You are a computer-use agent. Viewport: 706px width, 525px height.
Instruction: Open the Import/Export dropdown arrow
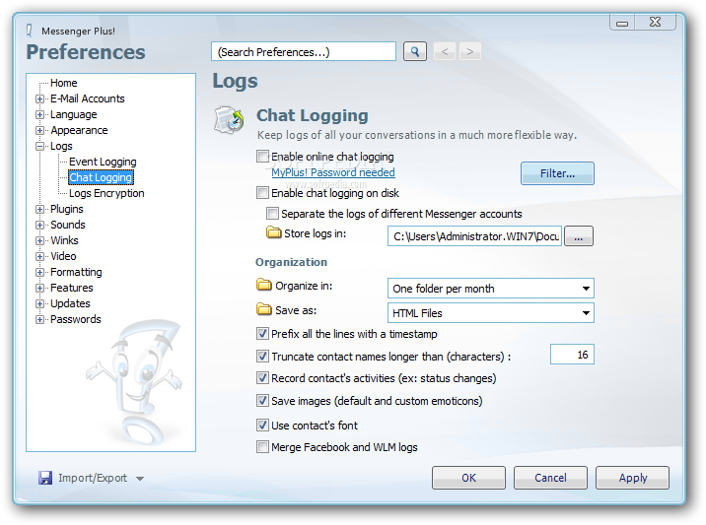[140, 479]
